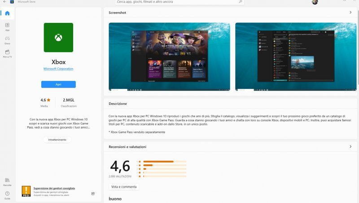
Task: Open the Film e TV section
Action: (7, 54)
